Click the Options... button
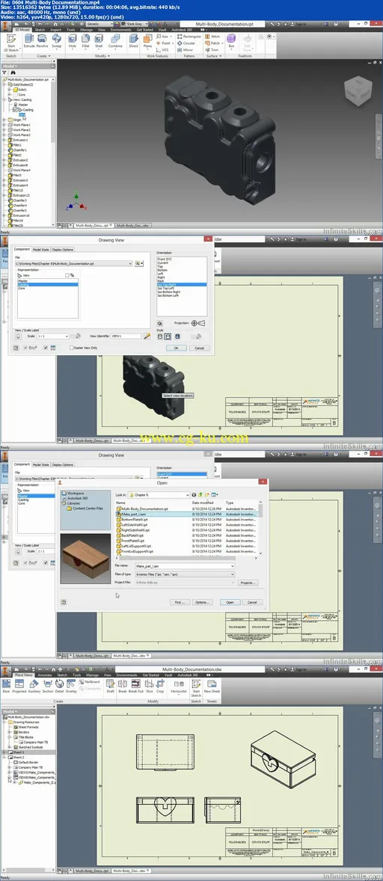383x881 pixels. pyautogui.click(x=202, y=602)
